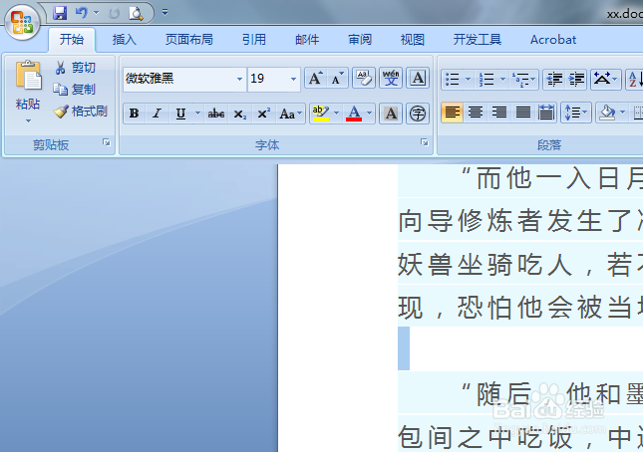Toggle underline formatting
This screenshot has width=643, height=452.
(180, 113)
